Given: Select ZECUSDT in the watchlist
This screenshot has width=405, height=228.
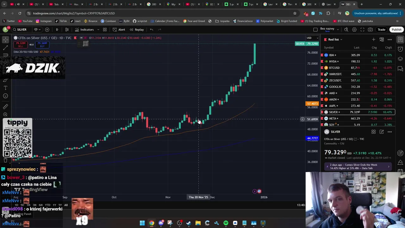Looking at the screenshot, I should click(358, 80).
